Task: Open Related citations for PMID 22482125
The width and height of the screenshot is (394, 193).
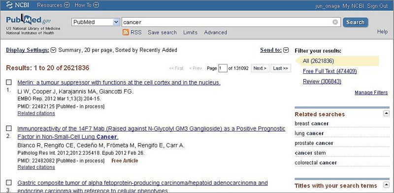Action: tap(36, 113)
